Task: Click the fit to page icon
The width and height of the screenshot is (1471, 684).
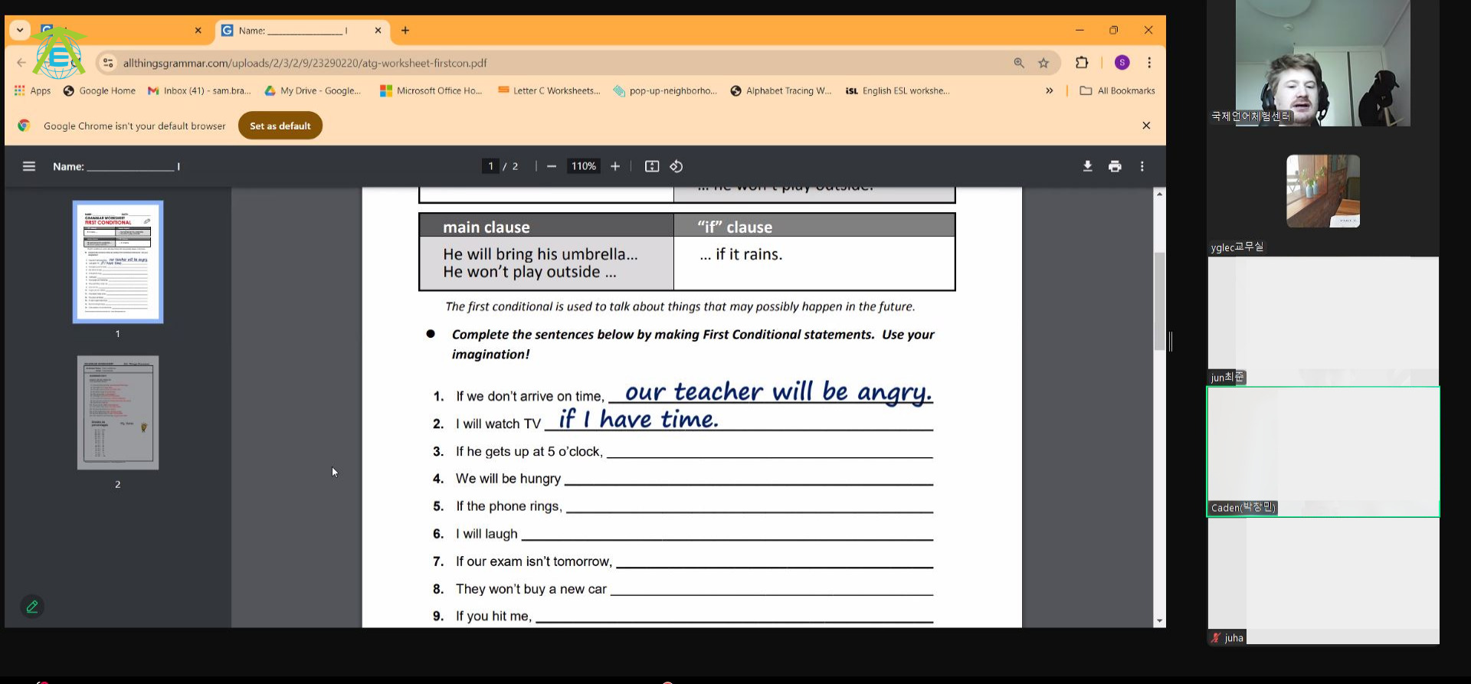Action: 652,166
